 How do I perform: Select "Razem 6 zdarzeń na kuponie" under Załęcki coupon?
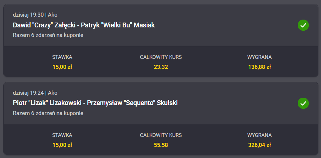pyautogui.click(x=48, y=36)
